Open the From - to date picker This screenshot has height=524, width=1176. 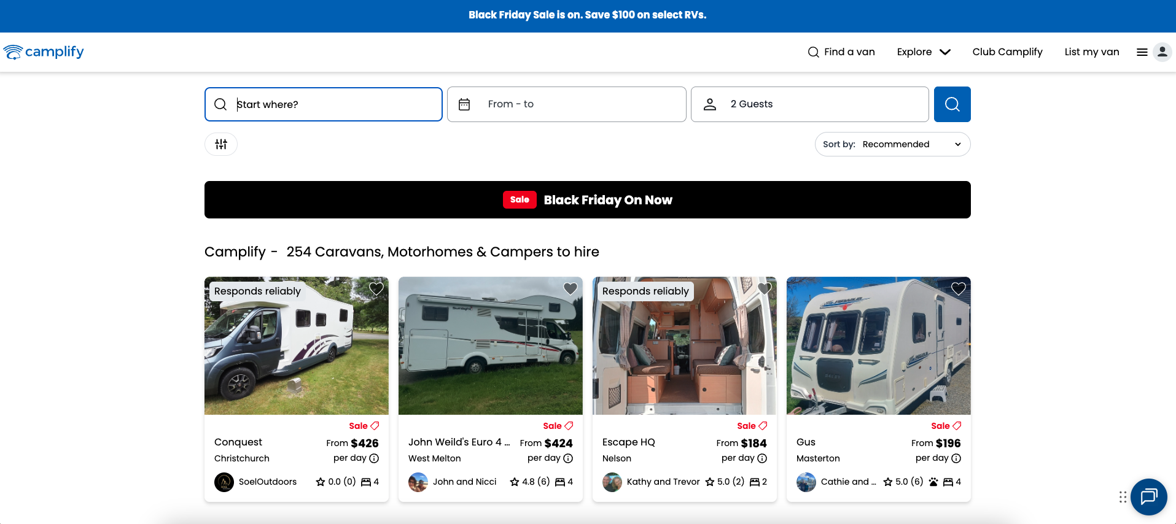click(566, 104)
